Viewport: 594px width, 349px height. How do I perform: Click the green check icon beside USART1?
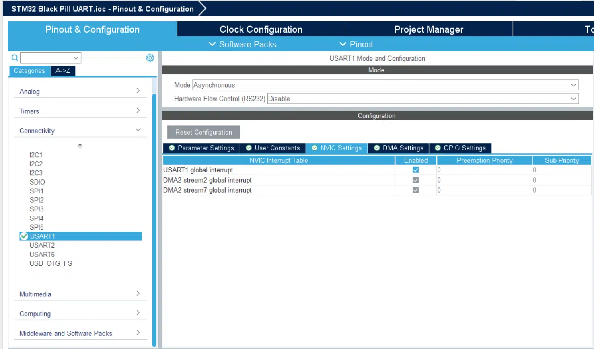[24, 236]
